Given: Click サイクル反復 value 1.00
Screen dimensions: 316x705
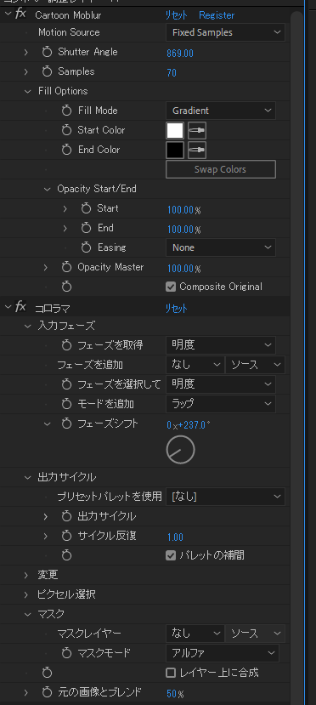Looking at the screenshot, I should pyautogui.click(x=175, y=537).
